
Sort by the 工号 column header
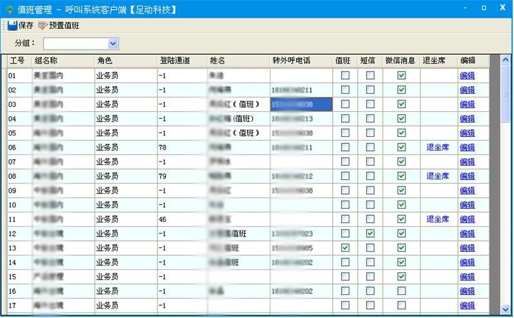[x=18, y=61]
